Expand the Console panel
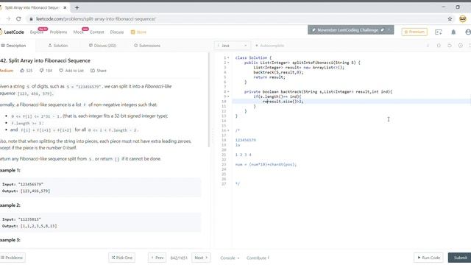The width and height of the screenshot is (471, 265). 230,258
